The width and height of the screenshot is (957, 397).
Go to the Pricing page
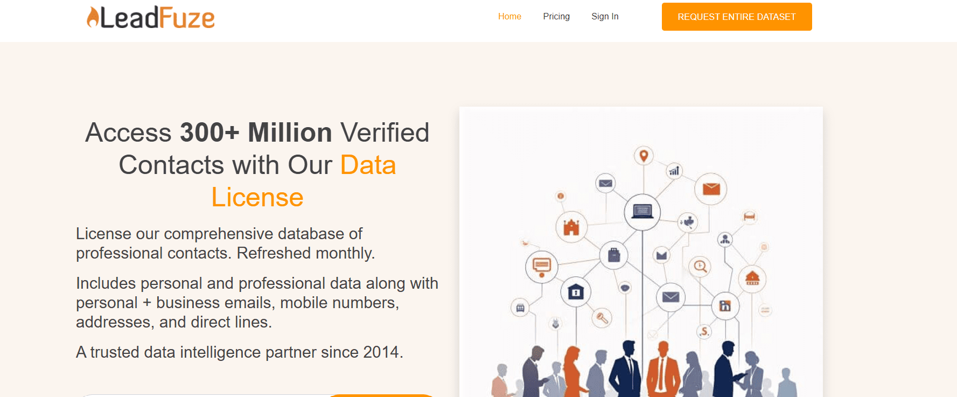556,17
